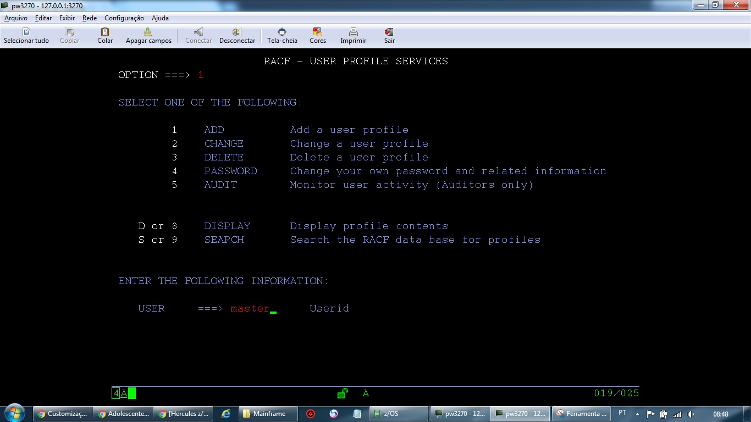Open the Rede menu
The height and width of the screenshot is (422, 751).
click(x=90, y=18)
